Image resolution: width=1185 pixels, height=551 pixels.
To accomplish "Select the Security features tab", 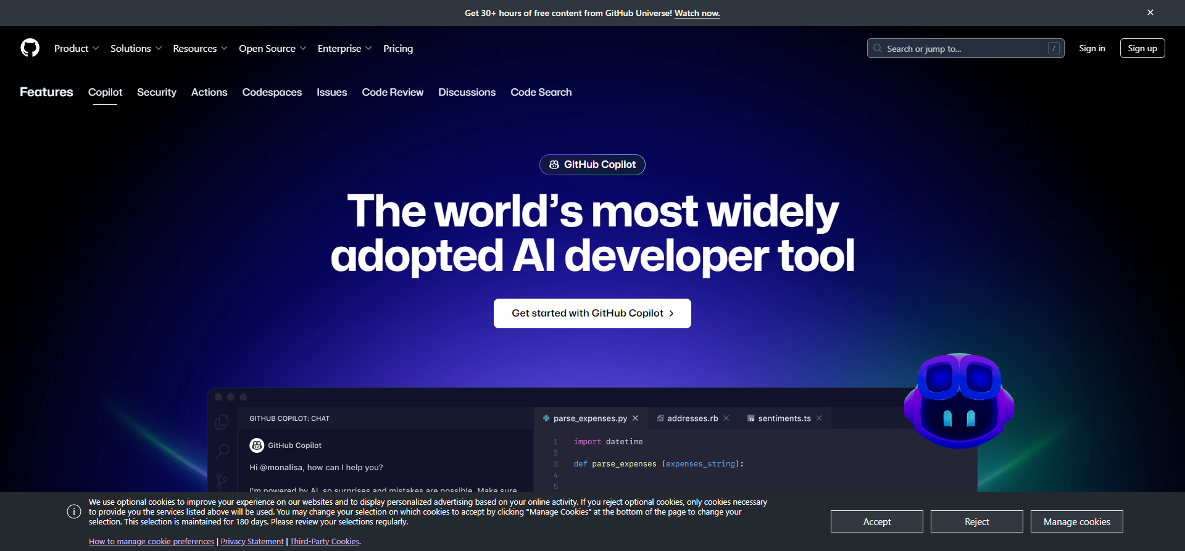I will pyautogui.click(x=157, y=92).
